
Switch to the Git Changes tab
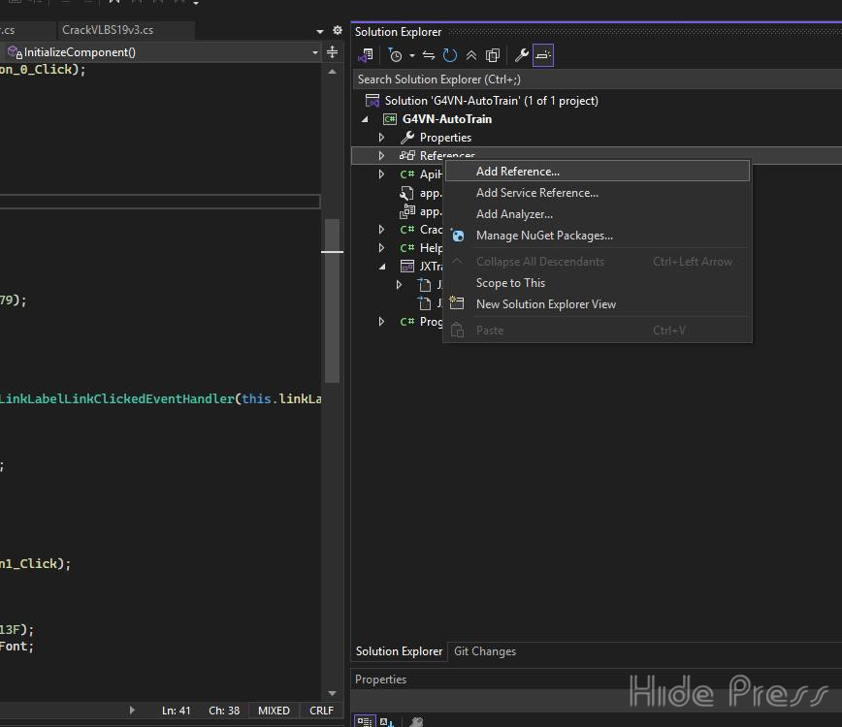click(x=484, y=651)
